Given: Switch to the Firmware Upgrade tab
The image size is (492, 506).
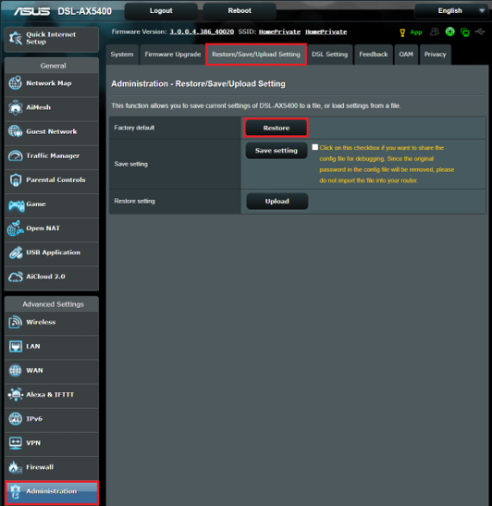Looking at the screenshot, I should pyautogui.click(x=173, y=55).
